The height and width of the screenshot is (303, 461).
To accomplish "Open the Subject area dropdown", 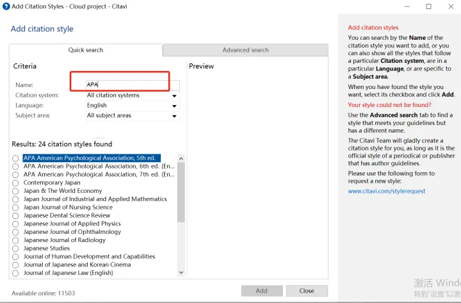I will click(133, 115).
